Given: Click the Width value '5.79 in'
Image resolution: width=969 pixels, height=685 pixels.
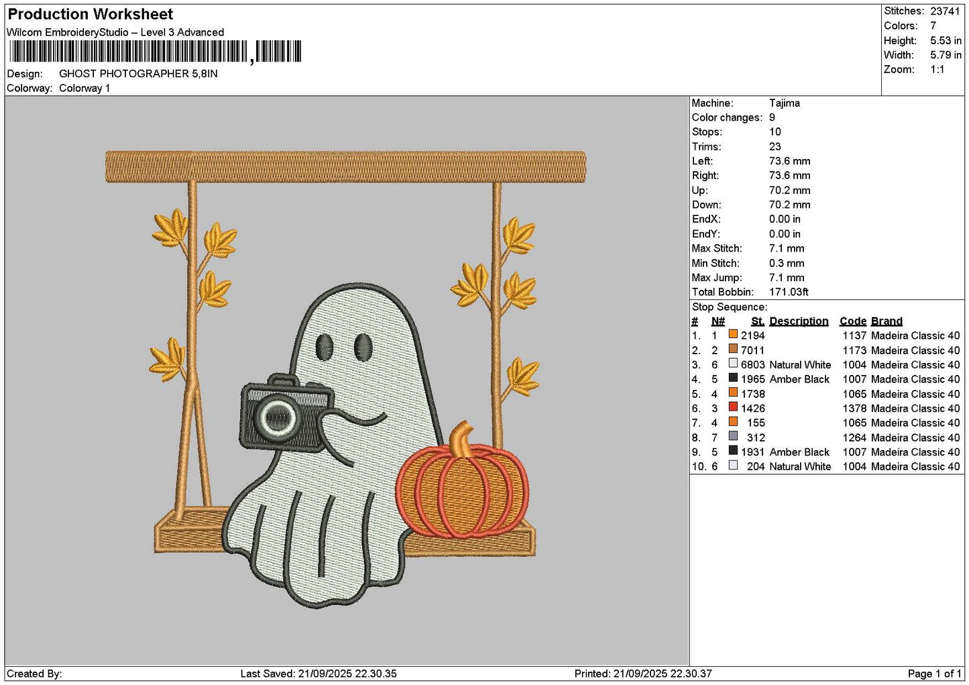Looking at the screenshot, I should point(946,55).
